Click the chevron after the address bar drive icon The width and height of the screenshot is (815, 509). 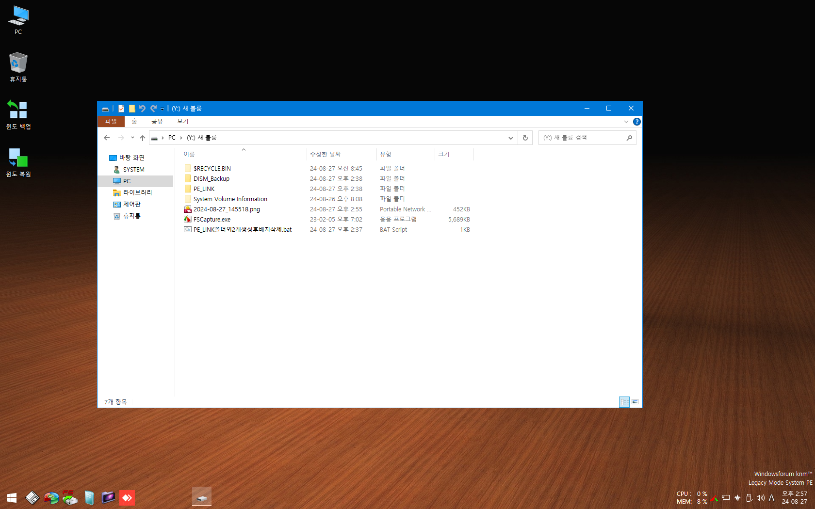click(163, 138)
